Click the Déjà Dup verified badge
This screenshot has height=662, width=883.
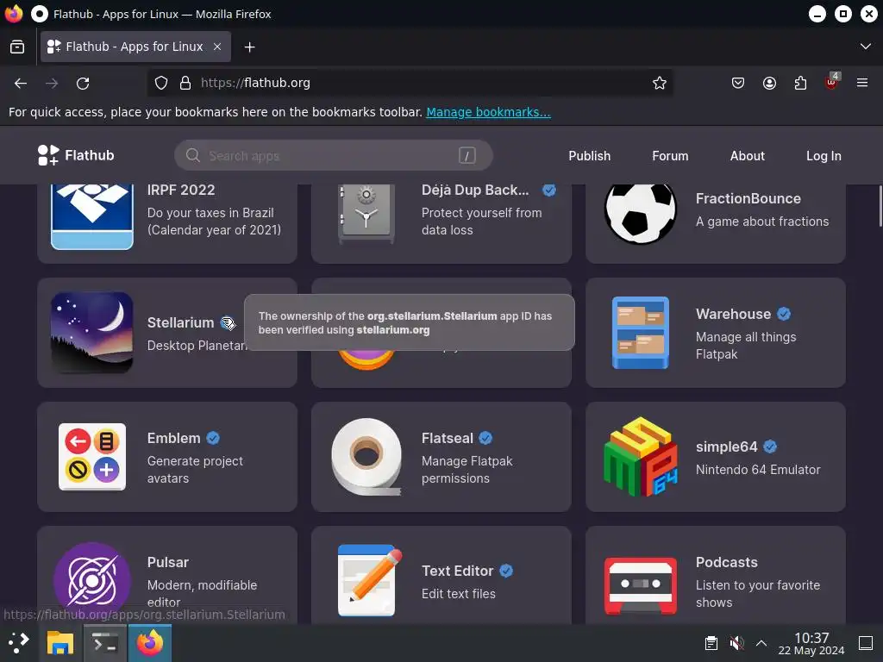pyautogui.click(x=549, y=190)
